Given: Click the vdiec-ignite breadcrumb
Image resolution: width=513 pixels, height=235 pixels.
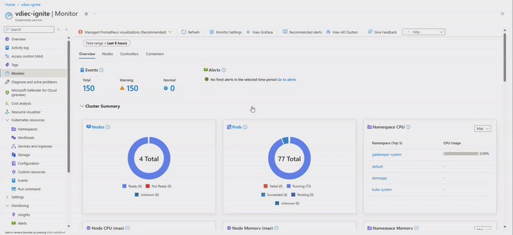Looking at the screenshot, I should [x=31, y=4].
